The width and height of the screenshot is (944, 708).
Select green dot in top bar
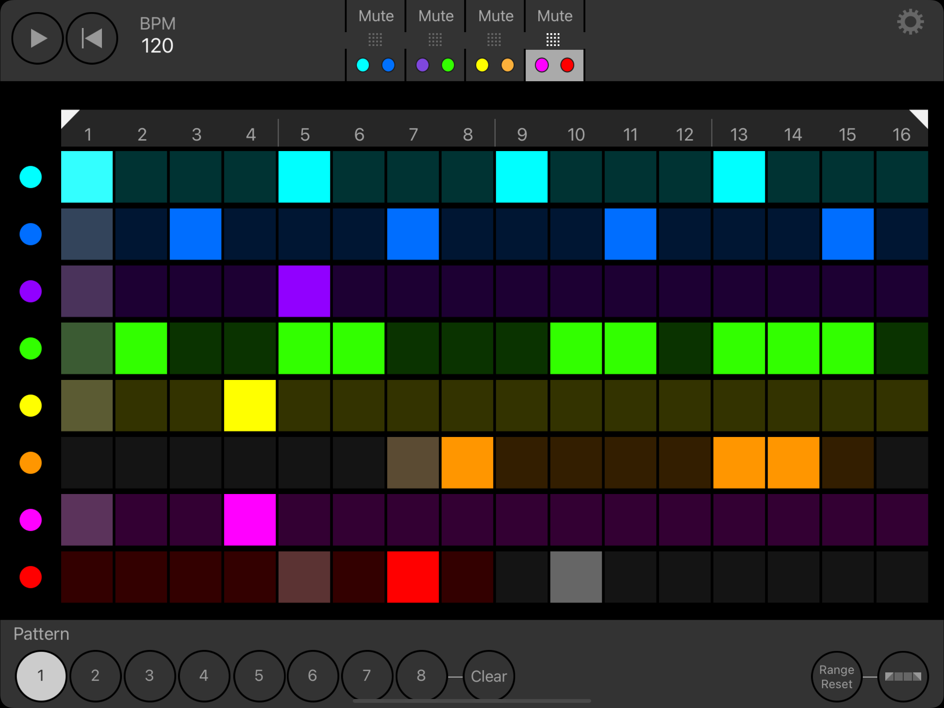point(448,65)
